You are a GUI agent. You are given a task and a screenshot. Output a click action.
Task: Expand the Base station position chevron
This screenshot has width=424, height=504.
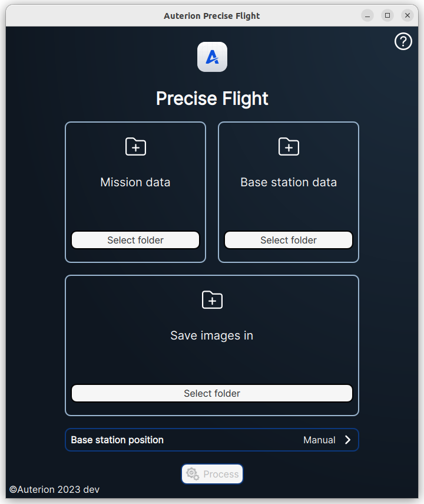[x=347, y=440]
